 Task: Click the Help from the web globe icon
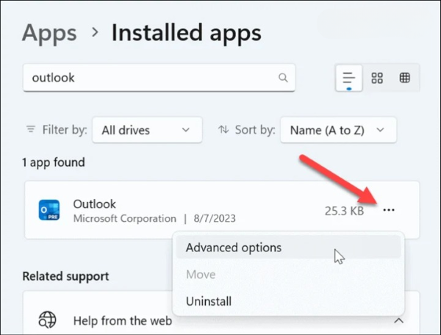tap(47, 320)
